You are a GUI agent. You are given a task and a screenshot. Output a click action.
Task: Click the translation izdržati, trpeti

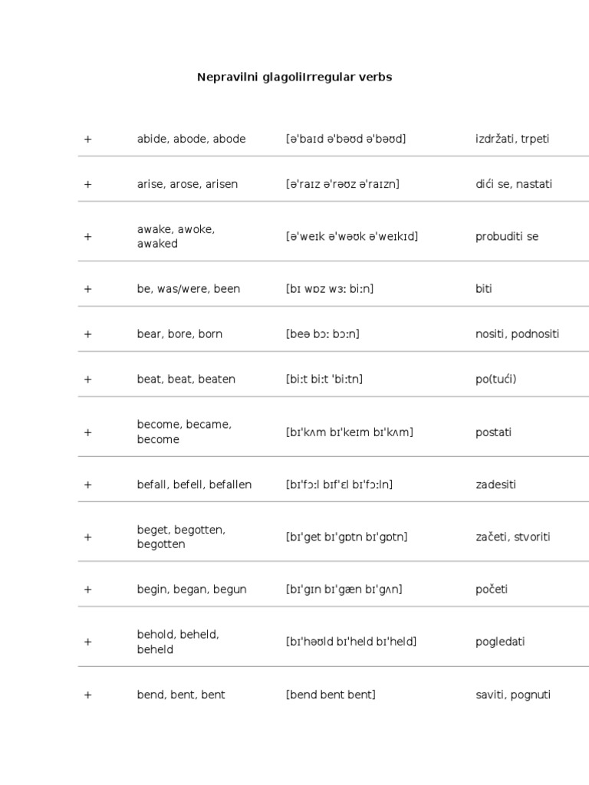click(512, 139)
